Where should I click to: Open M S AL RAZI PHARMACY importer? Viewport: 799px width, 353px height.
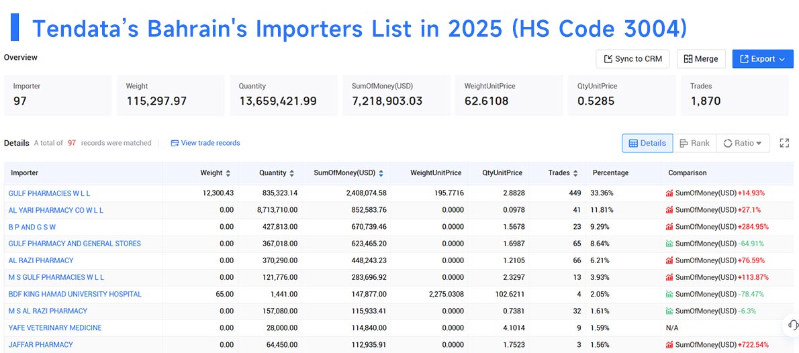click(48, 311)
